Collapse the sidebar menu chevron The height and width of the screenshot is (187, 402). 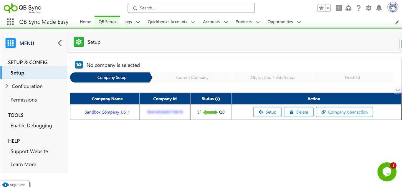coord(60,43)
